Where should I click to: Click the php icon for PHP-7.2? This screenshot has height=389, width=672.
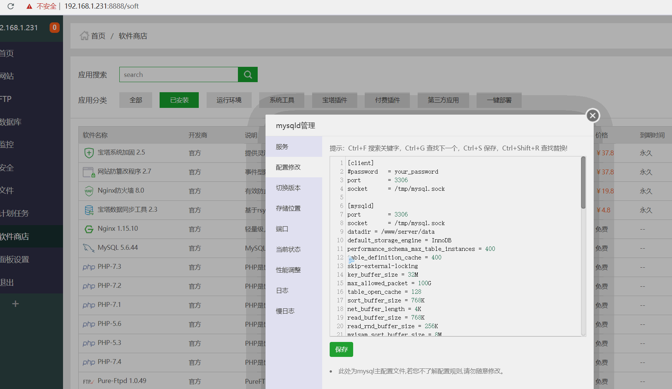click(89, 286)
